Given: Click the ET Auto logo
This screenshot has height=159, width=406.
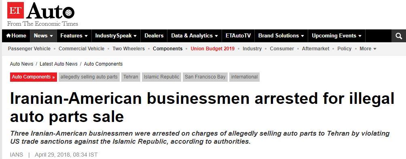Looking at the screenshot, I should point(42,14).
